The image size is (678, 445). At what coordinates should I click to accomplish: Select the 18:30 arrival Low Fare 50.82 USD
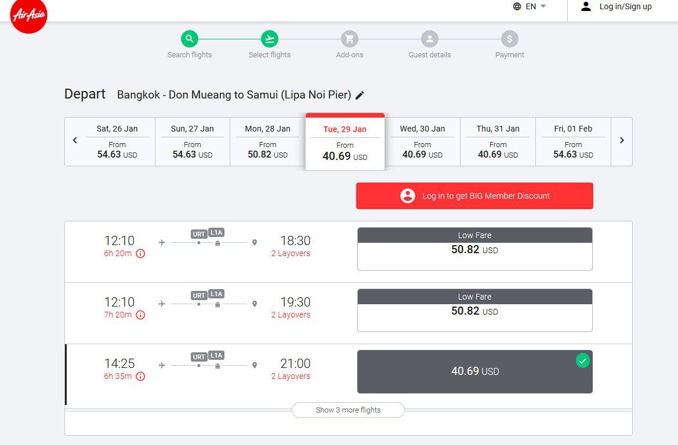[475, 249]
